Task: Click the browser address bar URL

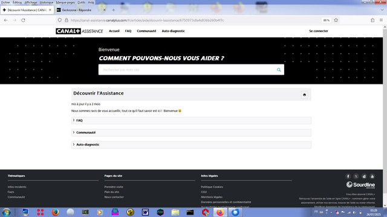Action: (148, 20)
